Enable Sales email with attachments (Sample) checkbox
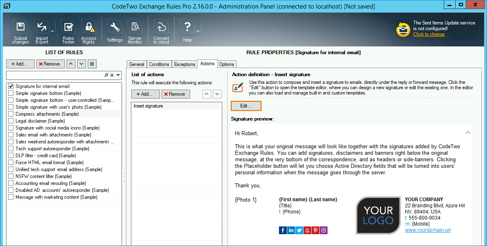 (x=11, y=135)
